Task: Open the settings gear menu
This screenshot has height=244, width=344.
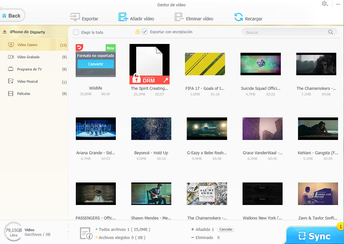Action: point(325,4)
